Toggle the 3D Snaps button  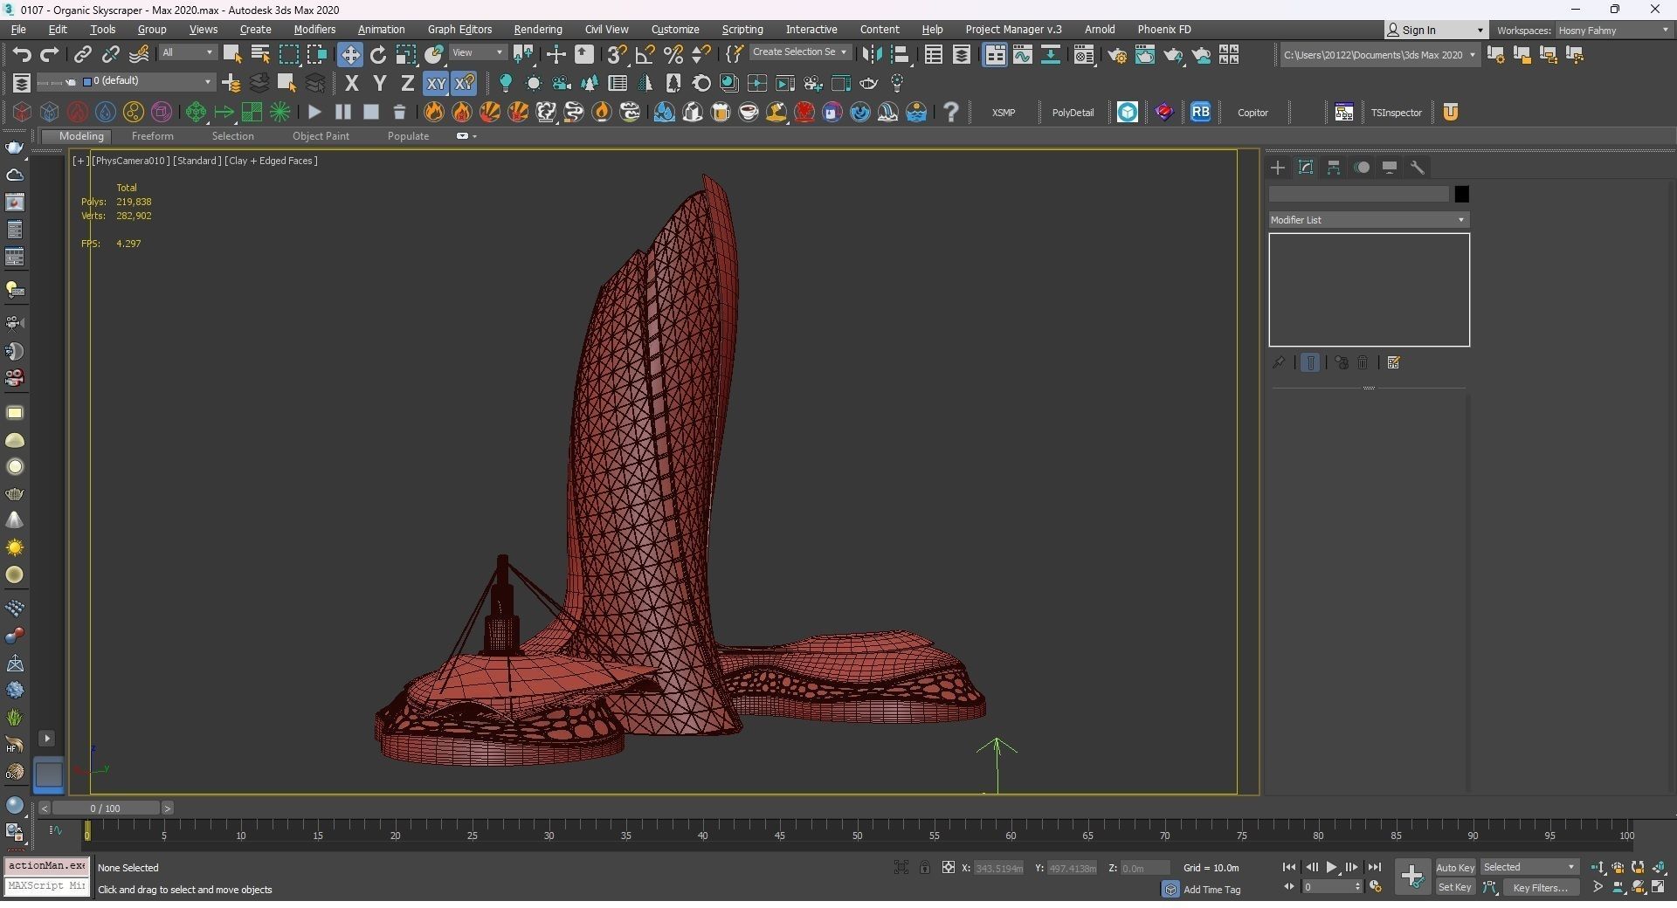pyautogui.click(x=618, y=55)
